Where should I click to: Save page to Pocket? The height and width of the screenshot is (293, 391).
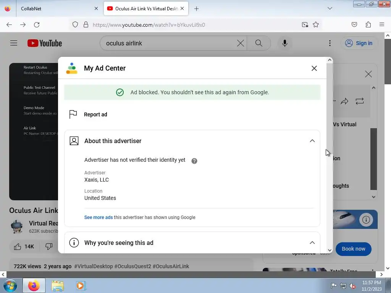354,24
